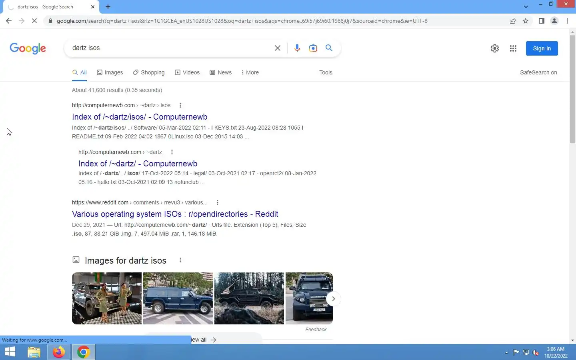
Task: Switch to Shopping tab
Action: click(x=149, y=72)
